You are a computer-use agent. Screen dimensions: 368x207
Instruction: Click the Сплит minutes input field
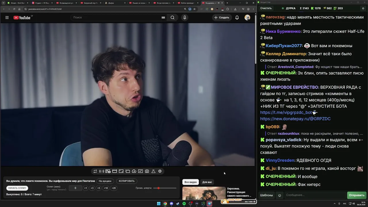[75, 188]
